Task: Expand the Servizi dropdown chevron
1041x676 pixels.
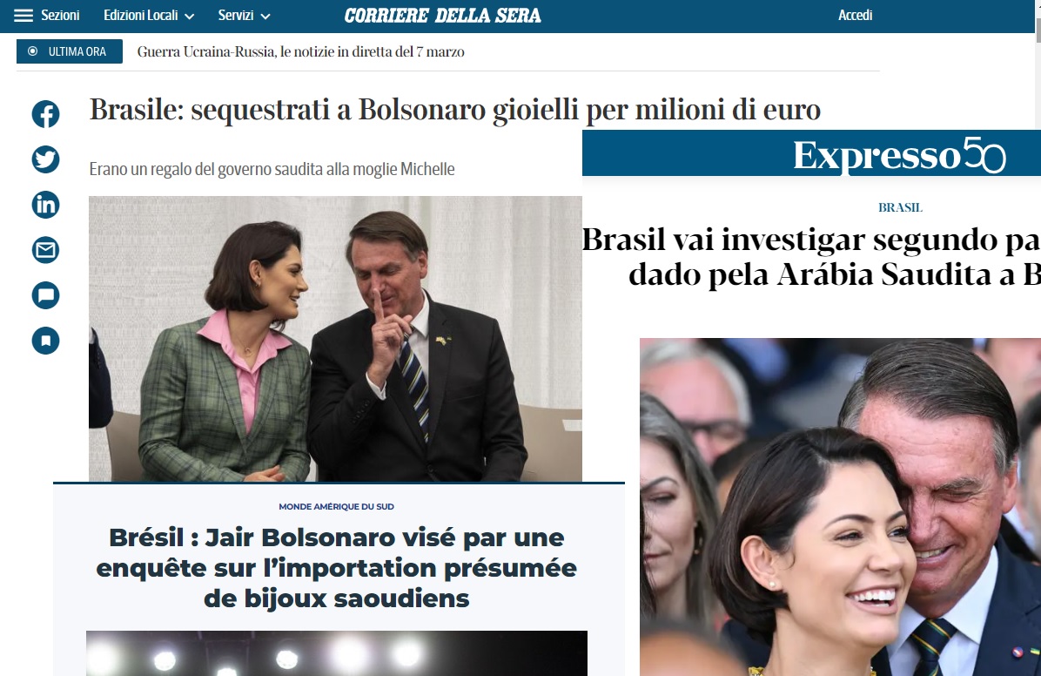Action: tap(265, 16)
